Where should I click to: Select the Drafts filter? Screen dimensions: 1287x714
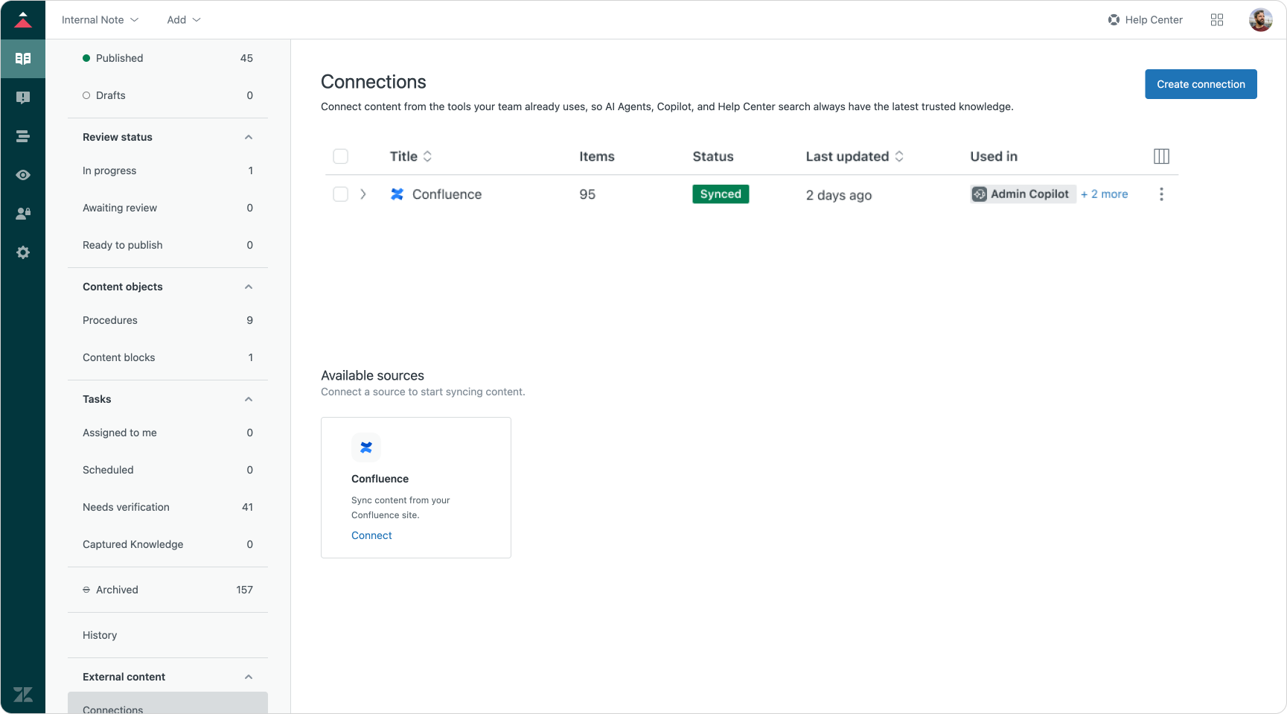[x=167, y=95]
